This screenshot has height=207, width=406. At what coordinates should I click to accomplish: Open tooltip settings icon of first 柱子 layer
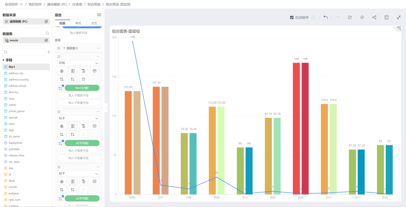click(95, 126)
